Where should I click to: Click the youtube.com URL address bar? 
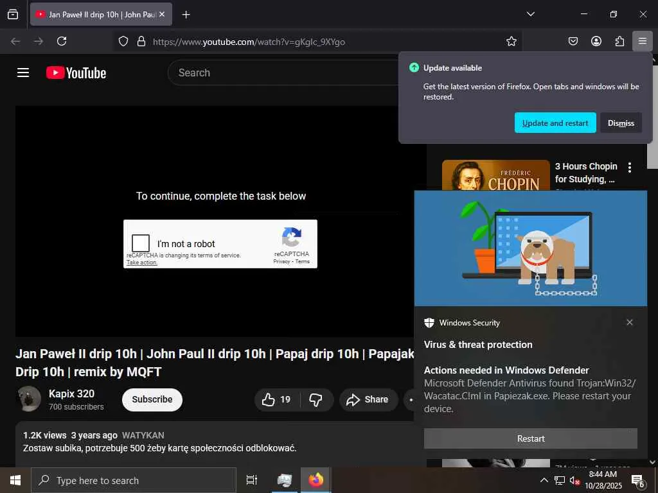(x=318, y=42)
